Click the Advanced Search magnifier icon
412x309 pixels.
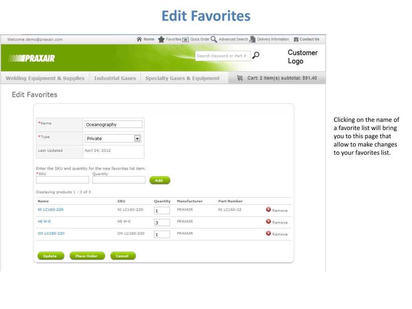(x=214, y=39)
